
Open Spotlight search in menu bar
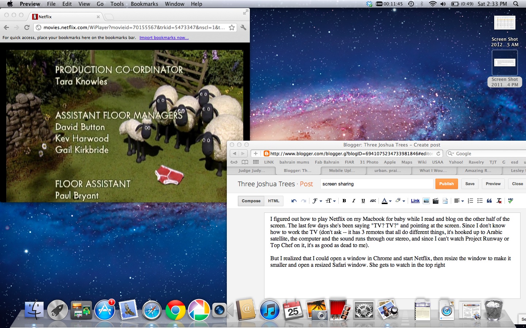[516, 4]
